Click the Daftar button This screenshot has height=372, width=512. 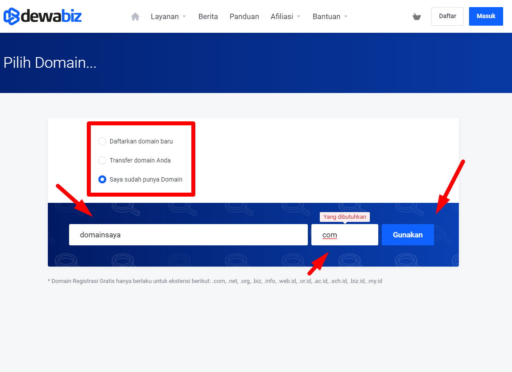click(x=447, y=16)
